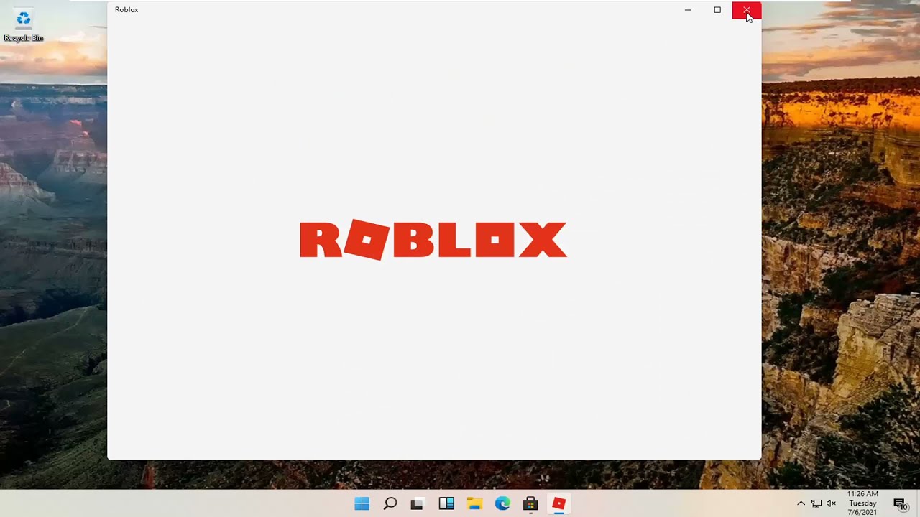920x517 pixels.
Task: Maximize the Roblox window
Action: (x=717, y=10)
